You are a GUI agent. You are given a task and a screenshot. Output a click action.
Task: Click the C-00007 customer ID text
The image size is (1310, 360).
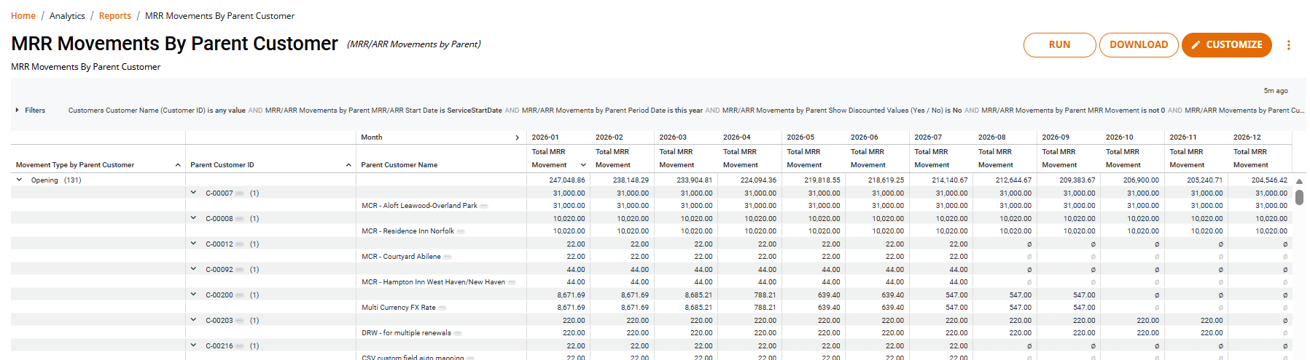coord(219,193)
